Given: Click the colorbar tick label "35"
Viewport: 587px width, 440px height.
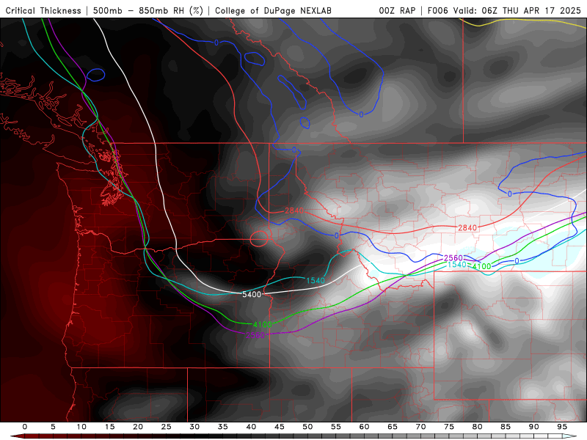Looking at the screenshot, I should 223,427.
